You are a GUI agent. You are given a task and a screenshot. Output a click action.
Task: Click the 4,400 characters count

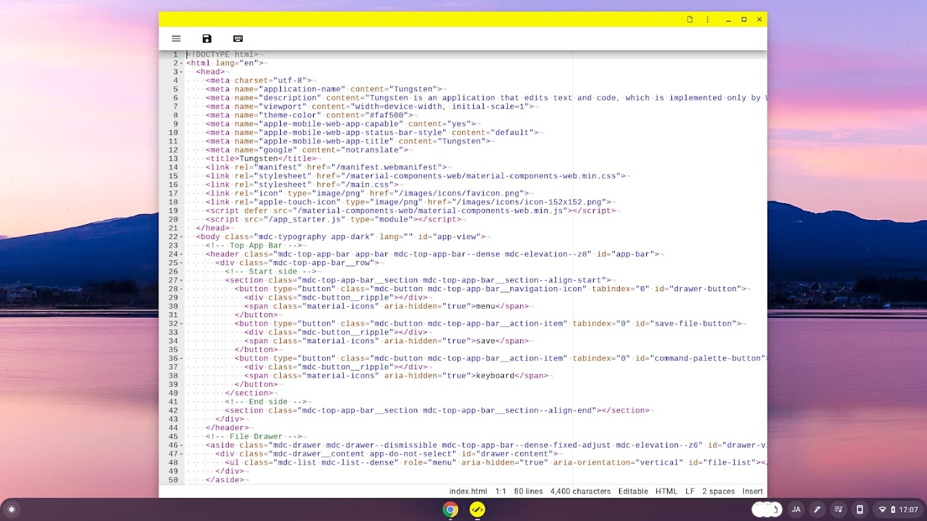click(x=580, y=492)
